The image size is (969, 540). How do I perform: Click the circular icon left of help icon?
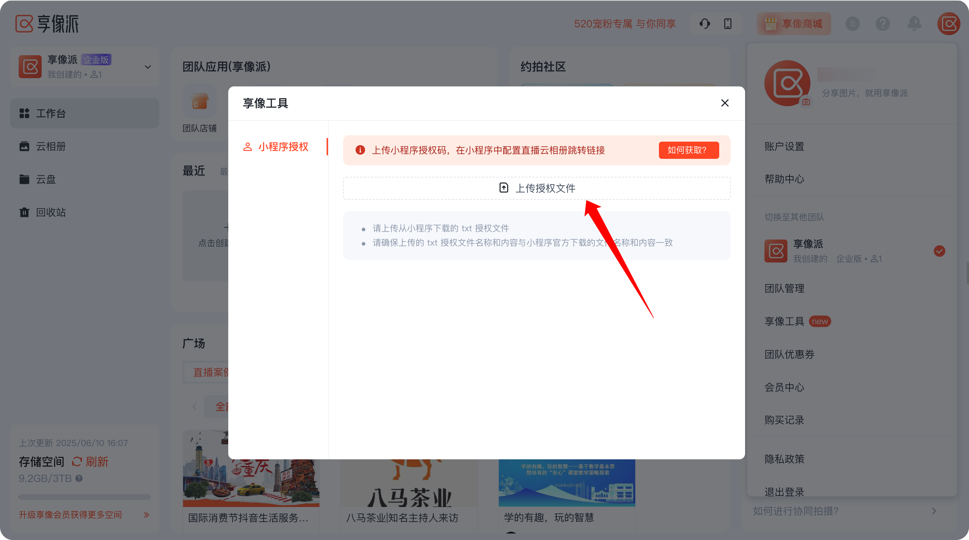pos(852,24)
